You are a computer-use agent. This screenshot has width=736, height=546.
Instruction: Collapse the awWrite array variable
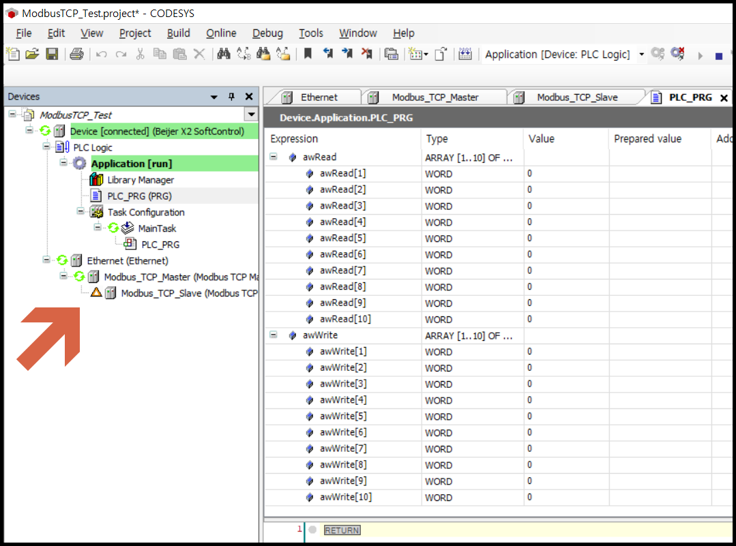(273, 335)
